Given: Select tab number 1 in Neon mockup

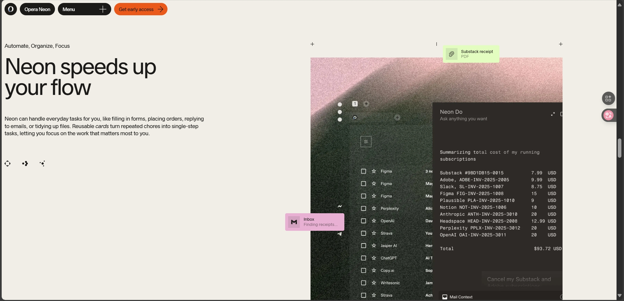Looking at the screenshot, I should [x=355, y=104].
